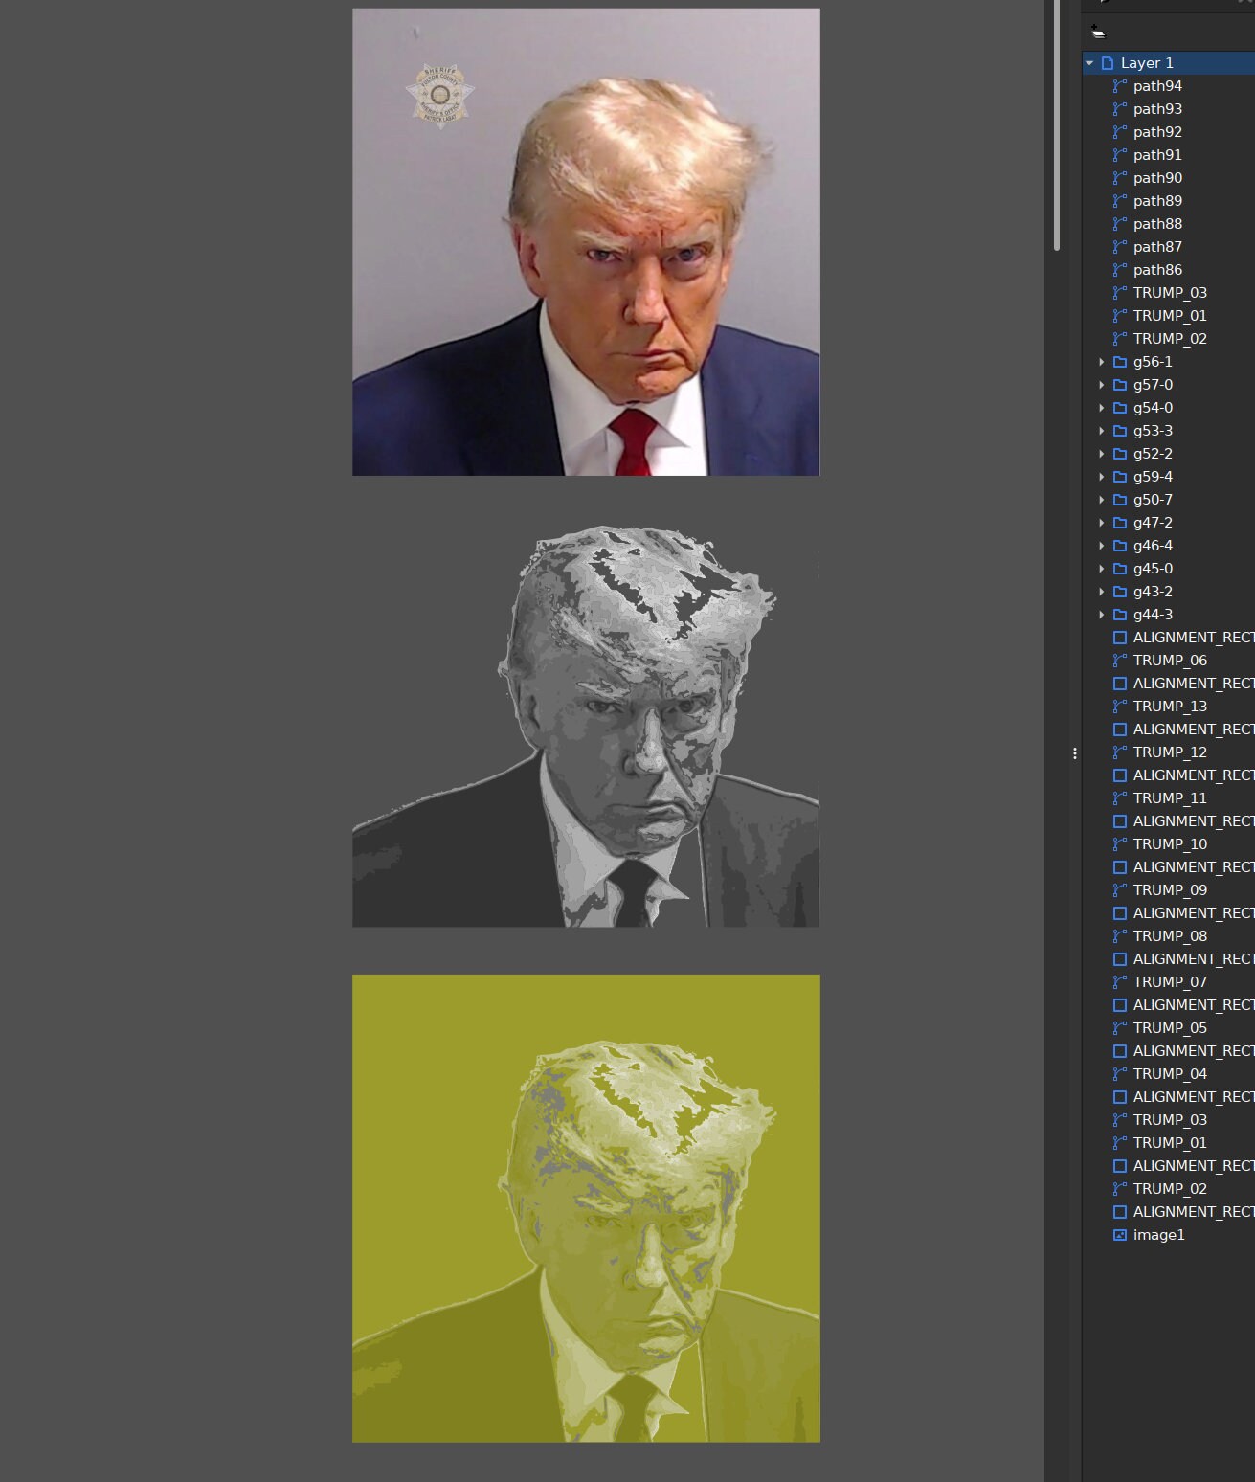
Task: Expand the g57-0 group
Action: pos(1102,384)
